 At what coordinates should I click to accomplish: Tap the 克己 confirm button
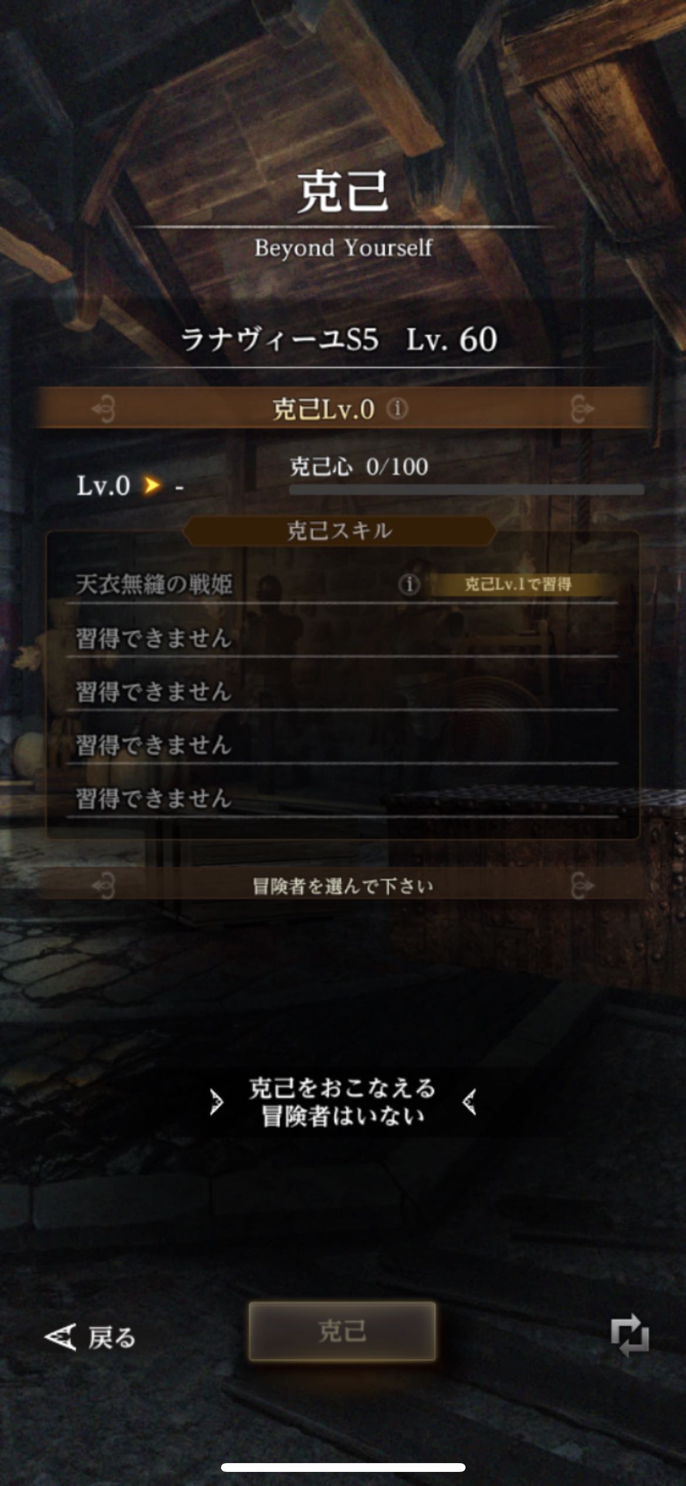click(x=342, y=1331)
